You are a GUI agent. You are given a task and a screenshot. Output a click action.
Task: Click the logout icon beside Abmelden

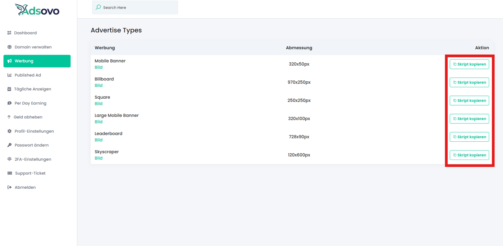[x=9, y=187]
